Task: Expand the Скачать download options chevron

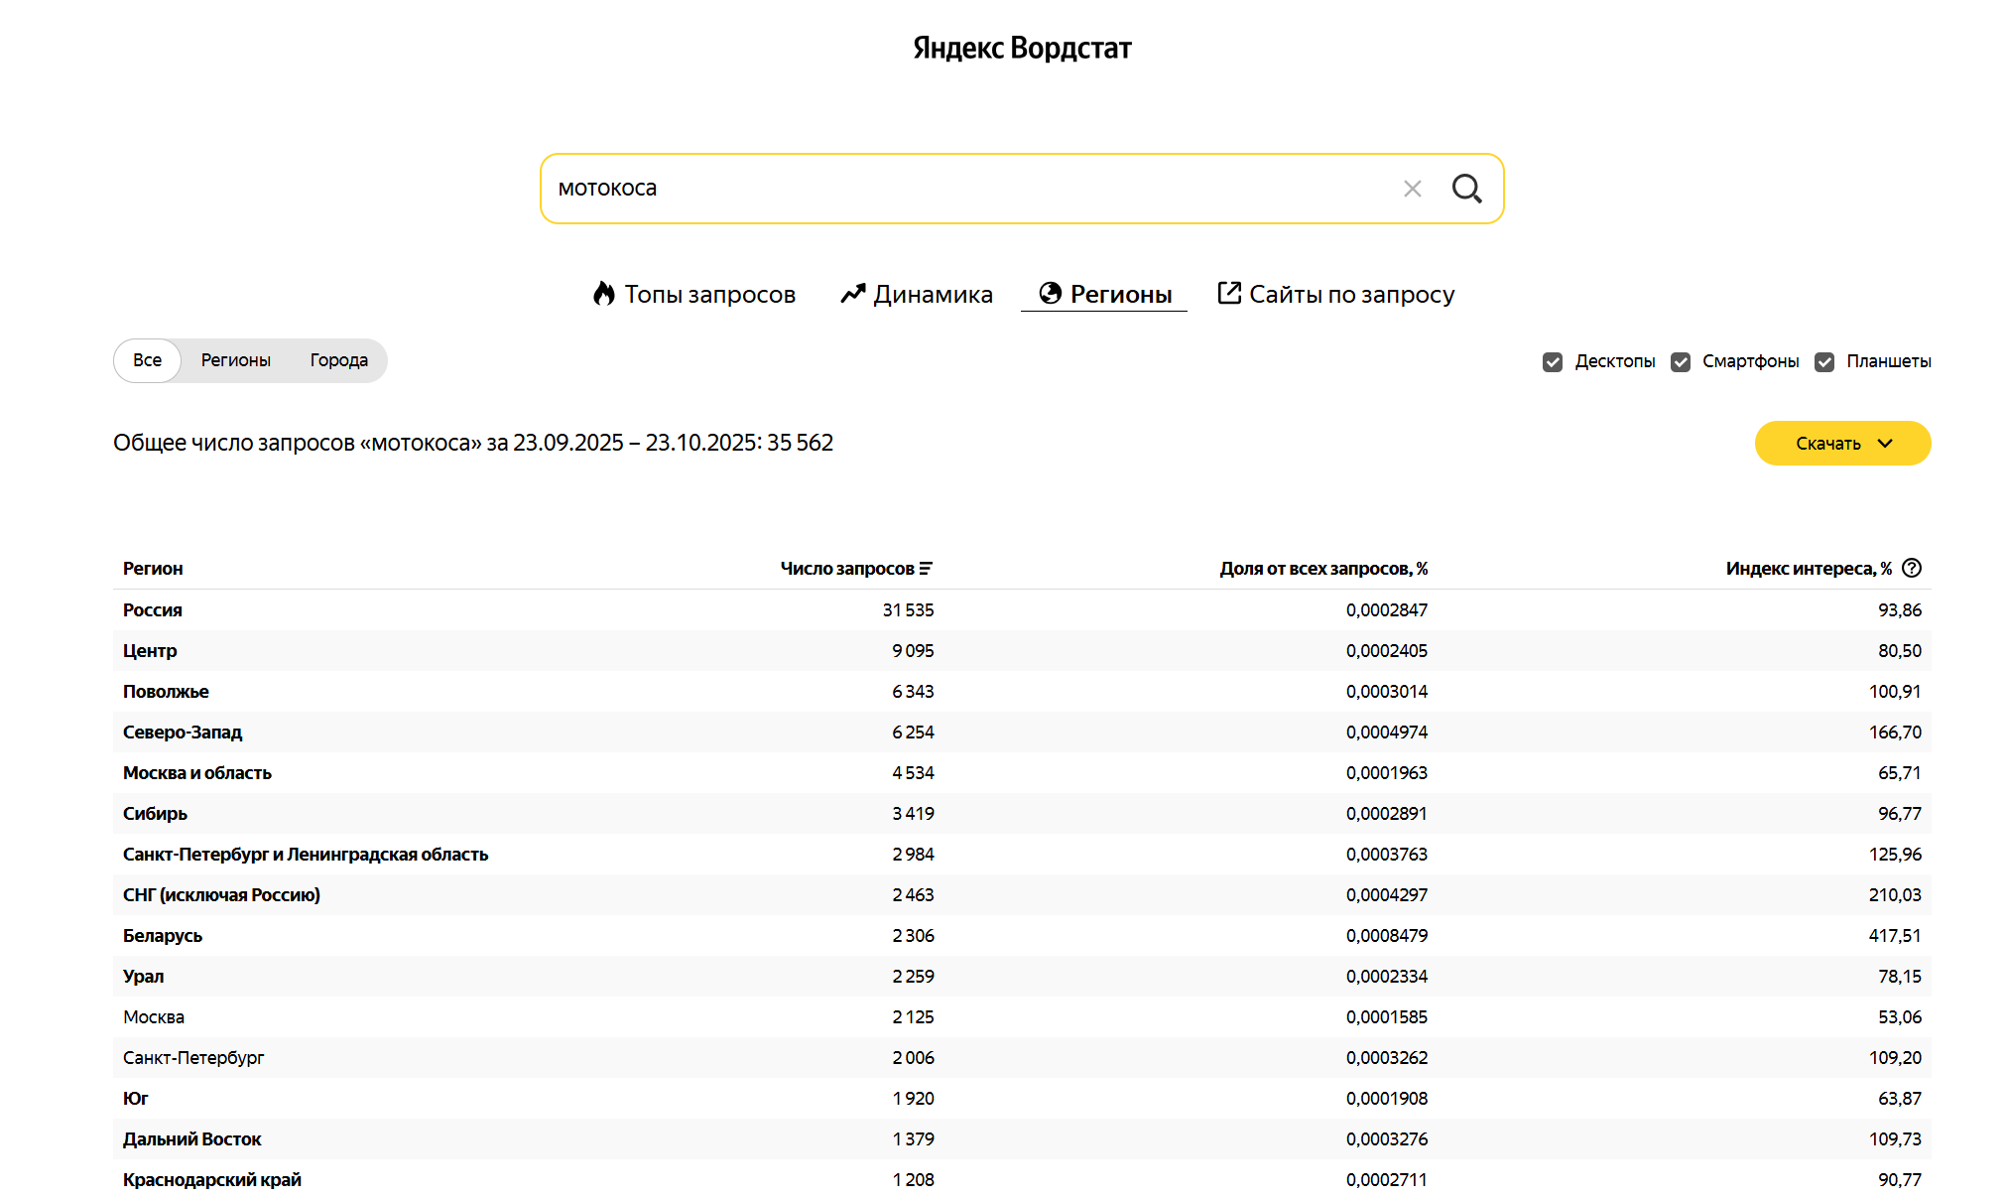Action: (x=1886, y=444)
